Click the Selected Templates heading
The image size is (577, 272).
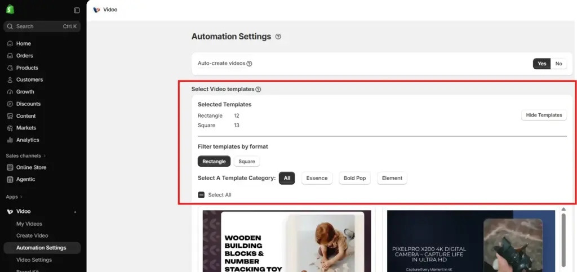click(x=224, y=104)
